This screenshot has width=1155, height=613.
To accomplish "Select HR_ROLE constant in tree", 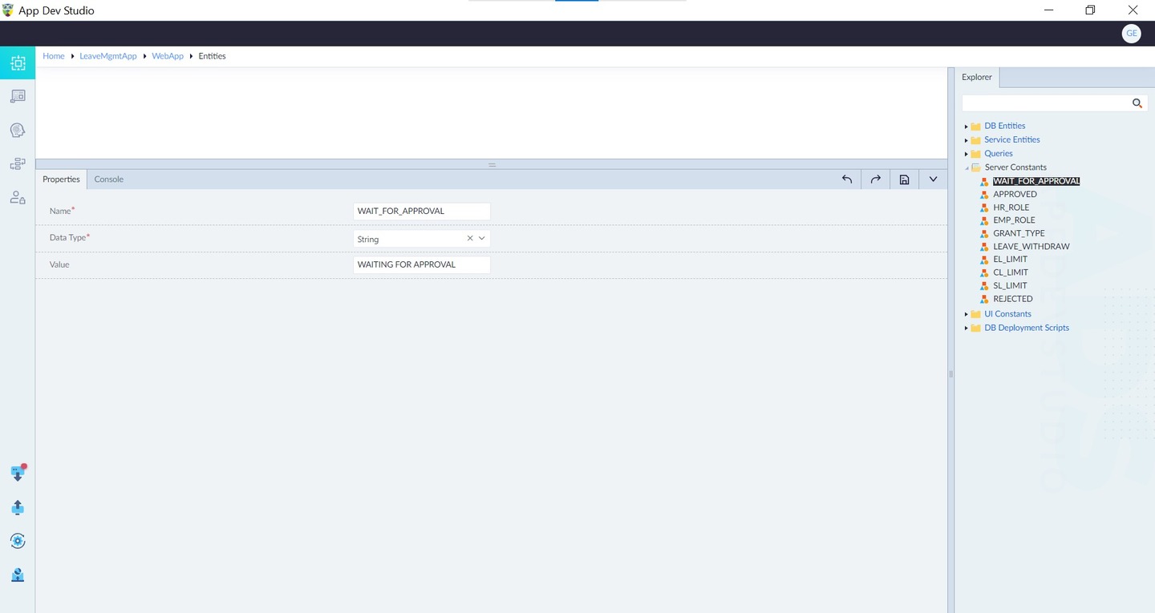I will click(1011, 208).
